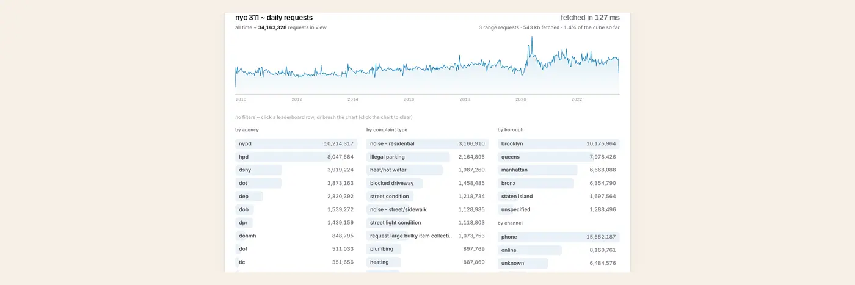The width and height of the screenshot is (855, 285).
Task: Filter by dsny agency
Action: click(x=296, y=170)
